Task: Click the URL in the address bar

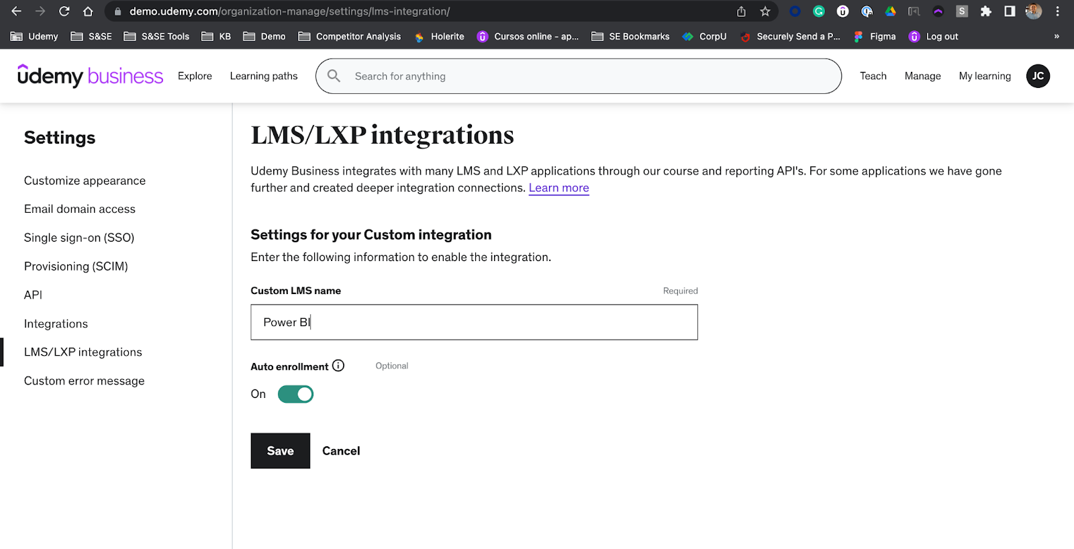Action: coord(289,11)
